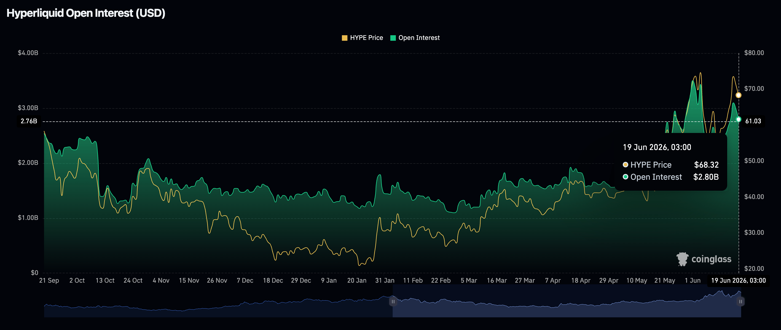Click the 18 Dec date label
The height and width of the screenshot is (330, 781).
click(x=273, y=281)
